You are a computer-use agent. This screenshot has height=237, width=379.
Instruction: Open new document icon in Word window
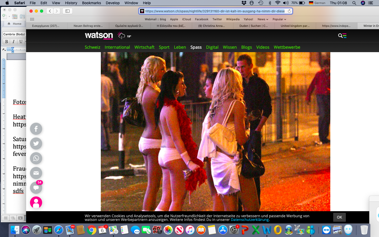pos(4,16)
